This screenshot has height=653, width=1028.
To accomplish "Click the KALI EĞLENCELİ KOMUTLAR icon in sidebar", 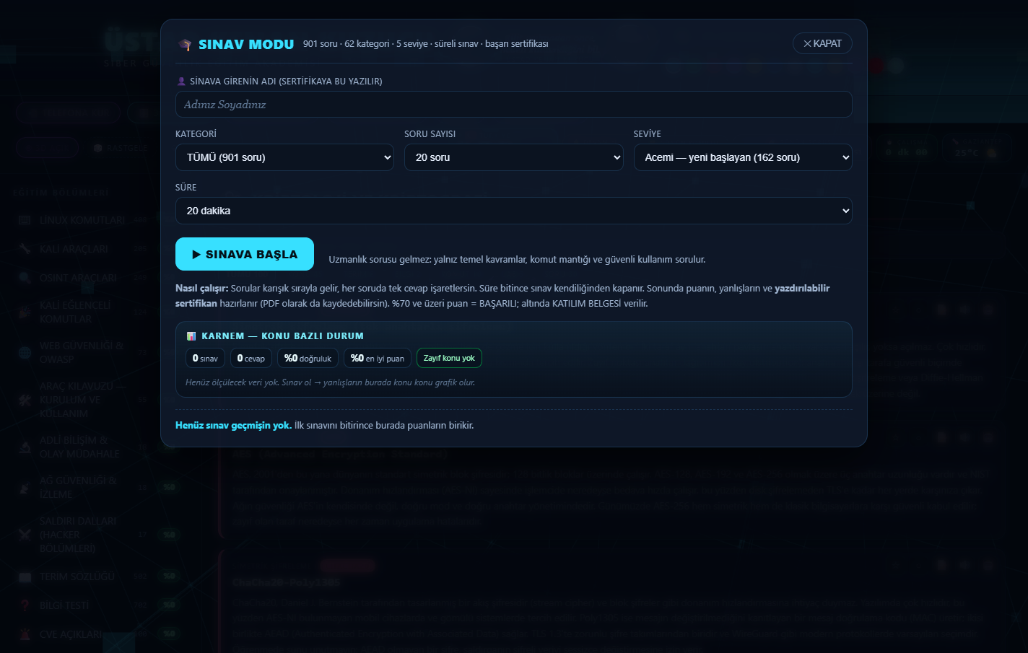I will [25, 312].
